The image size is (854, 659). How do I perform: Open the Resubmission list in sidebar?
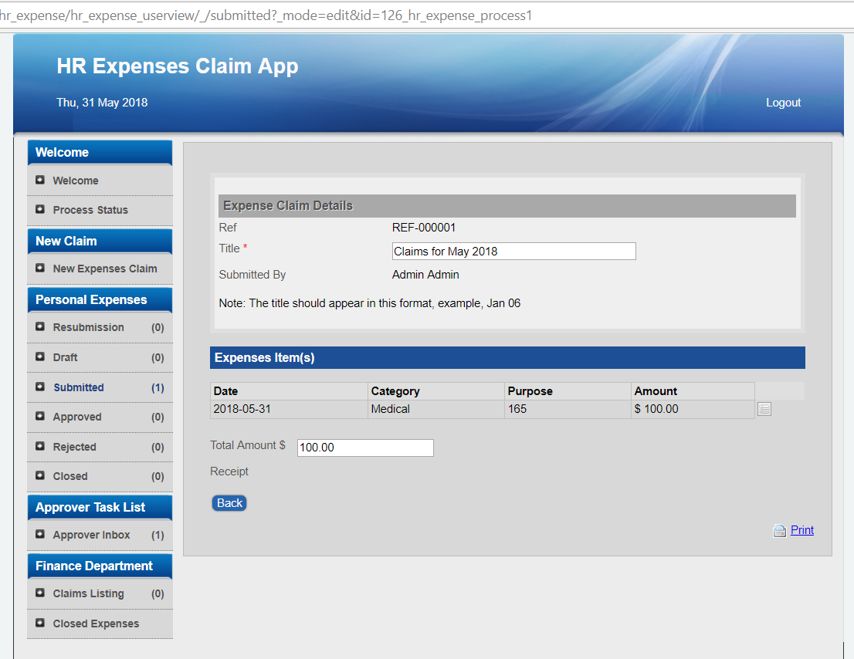tap(88, 327)
